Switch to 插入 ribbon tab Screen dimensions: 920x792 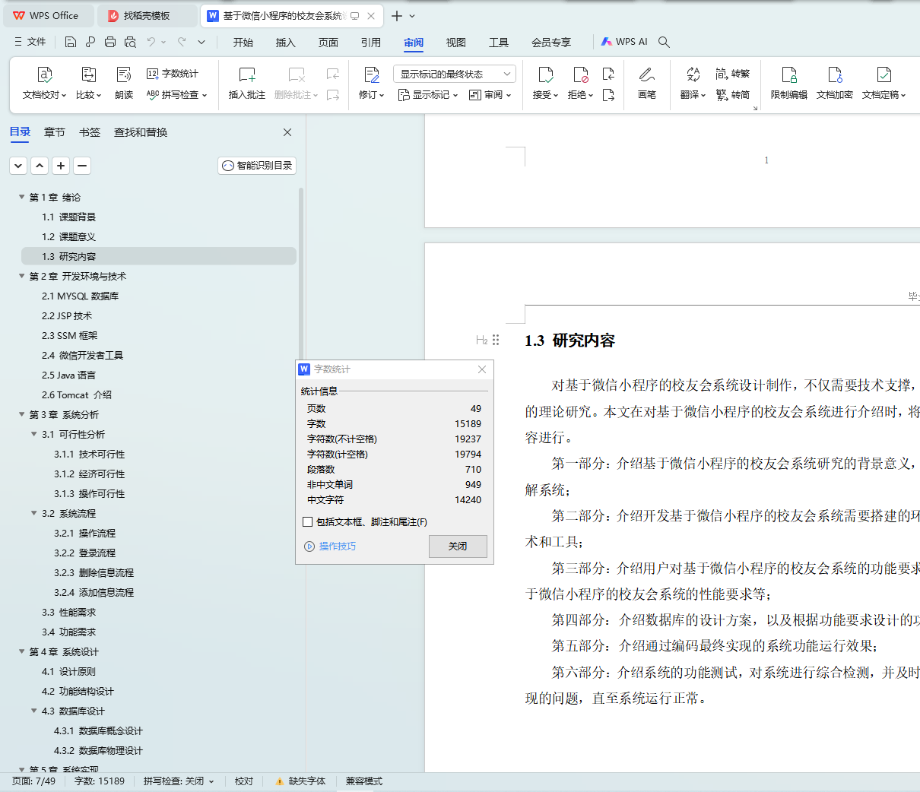point(286,43)
